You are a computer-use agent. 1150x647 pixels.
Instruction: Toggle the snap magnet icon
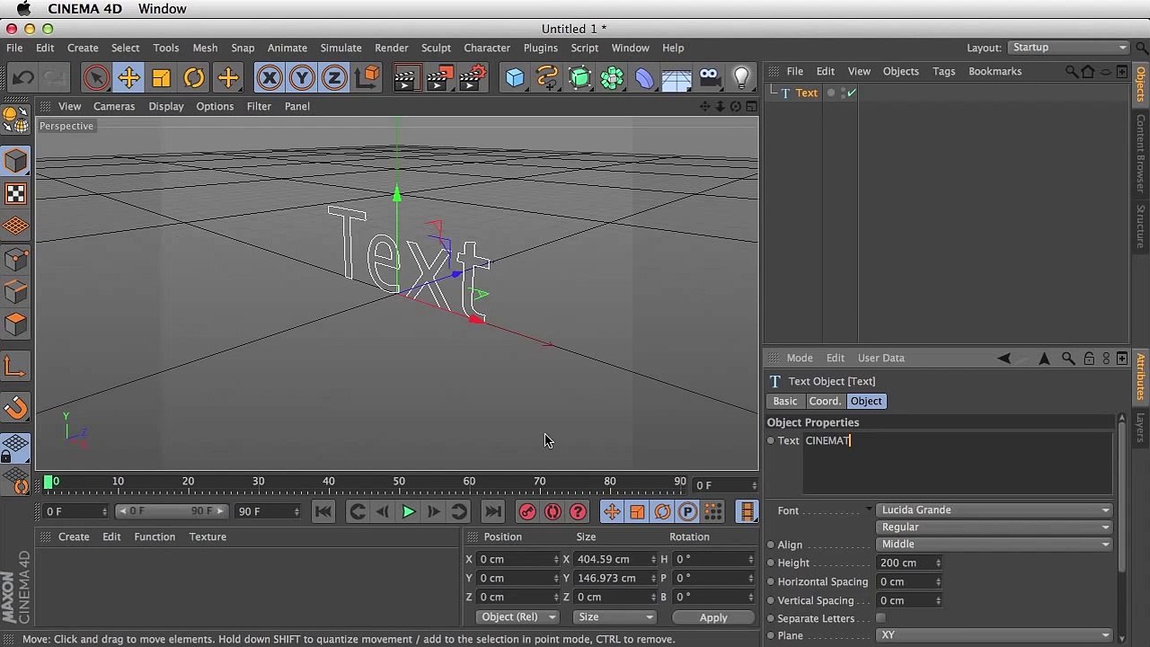pos(16,408)
